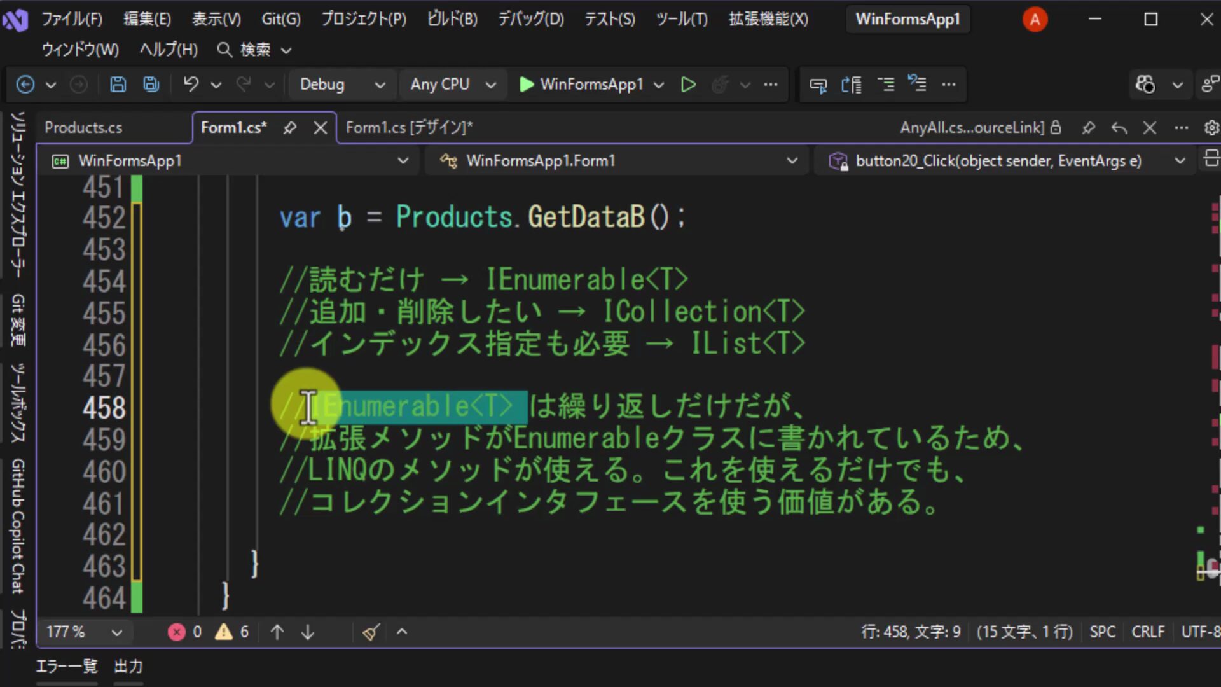Click Start Without Debugging outline play icon
The height and width of the screenshot is (687, 1221).
point(687,85)
